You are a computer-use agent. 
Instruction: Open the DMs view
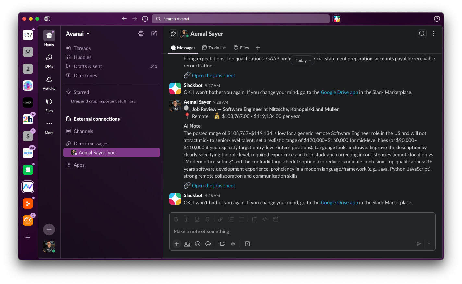49,61
